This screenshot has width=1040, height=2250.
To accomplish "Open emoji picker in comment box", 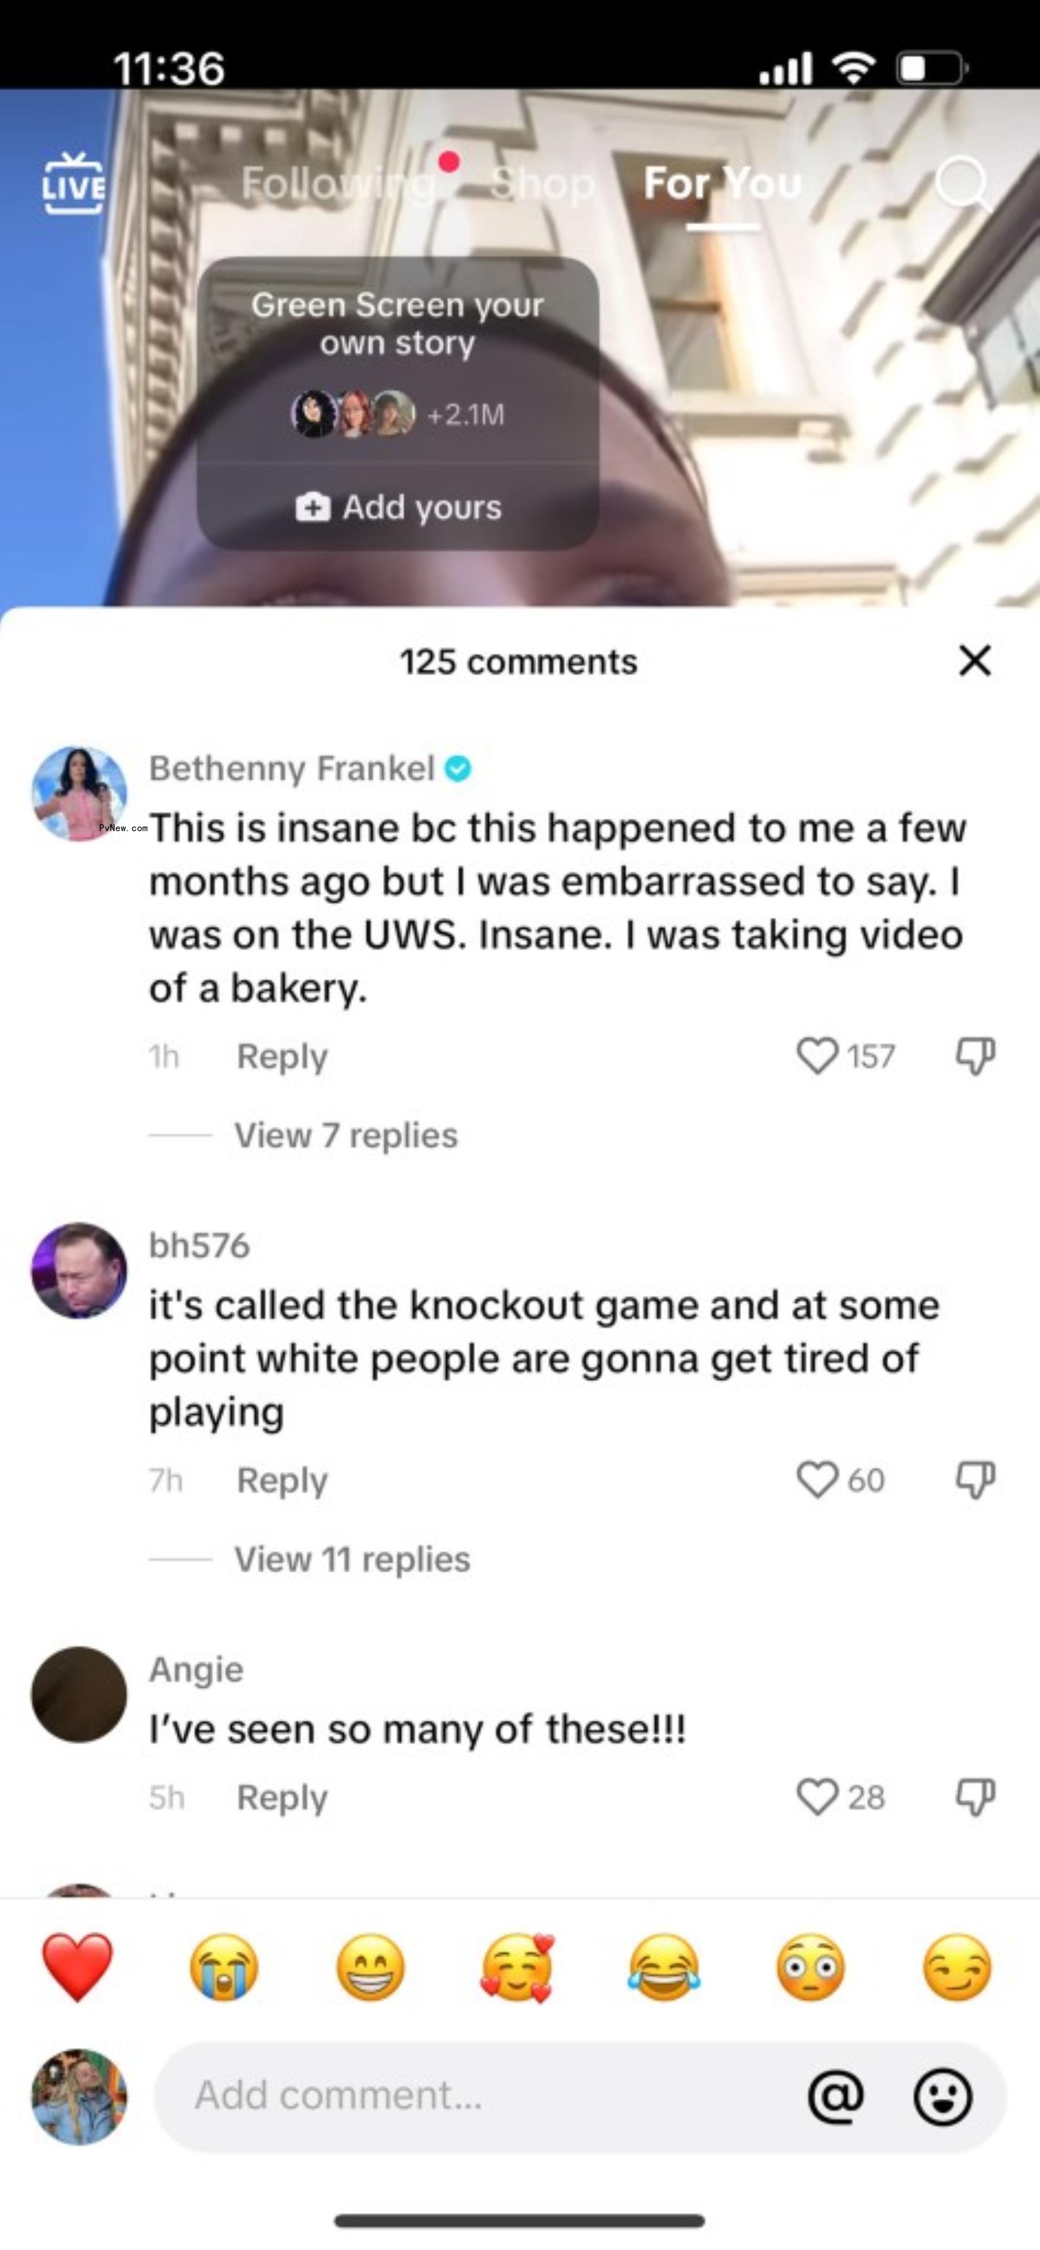I will 942,2096.
